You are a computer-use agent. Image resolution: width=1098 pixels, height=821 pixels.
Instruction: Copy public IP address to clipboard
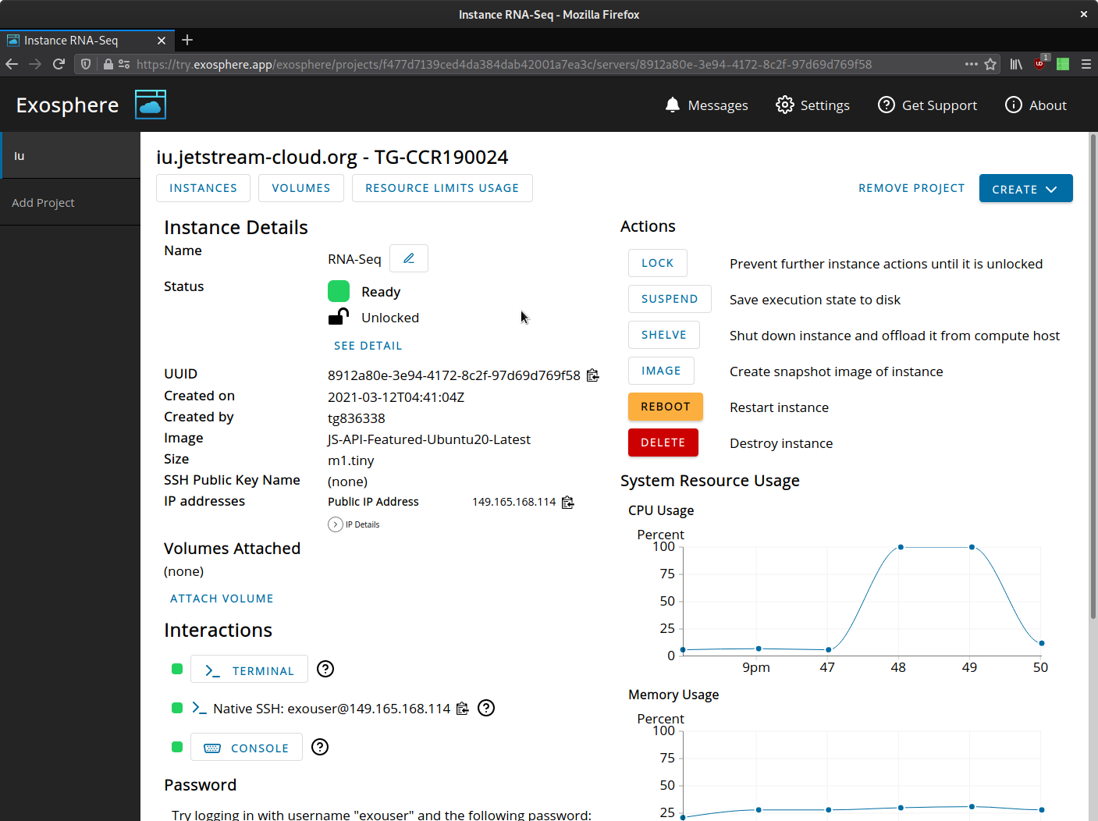568,502
